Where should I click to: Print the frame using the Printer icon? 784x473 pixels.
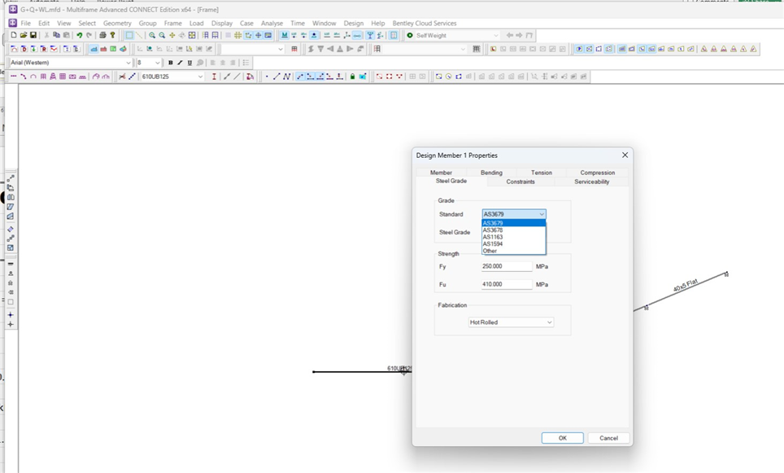pos(102,36)
